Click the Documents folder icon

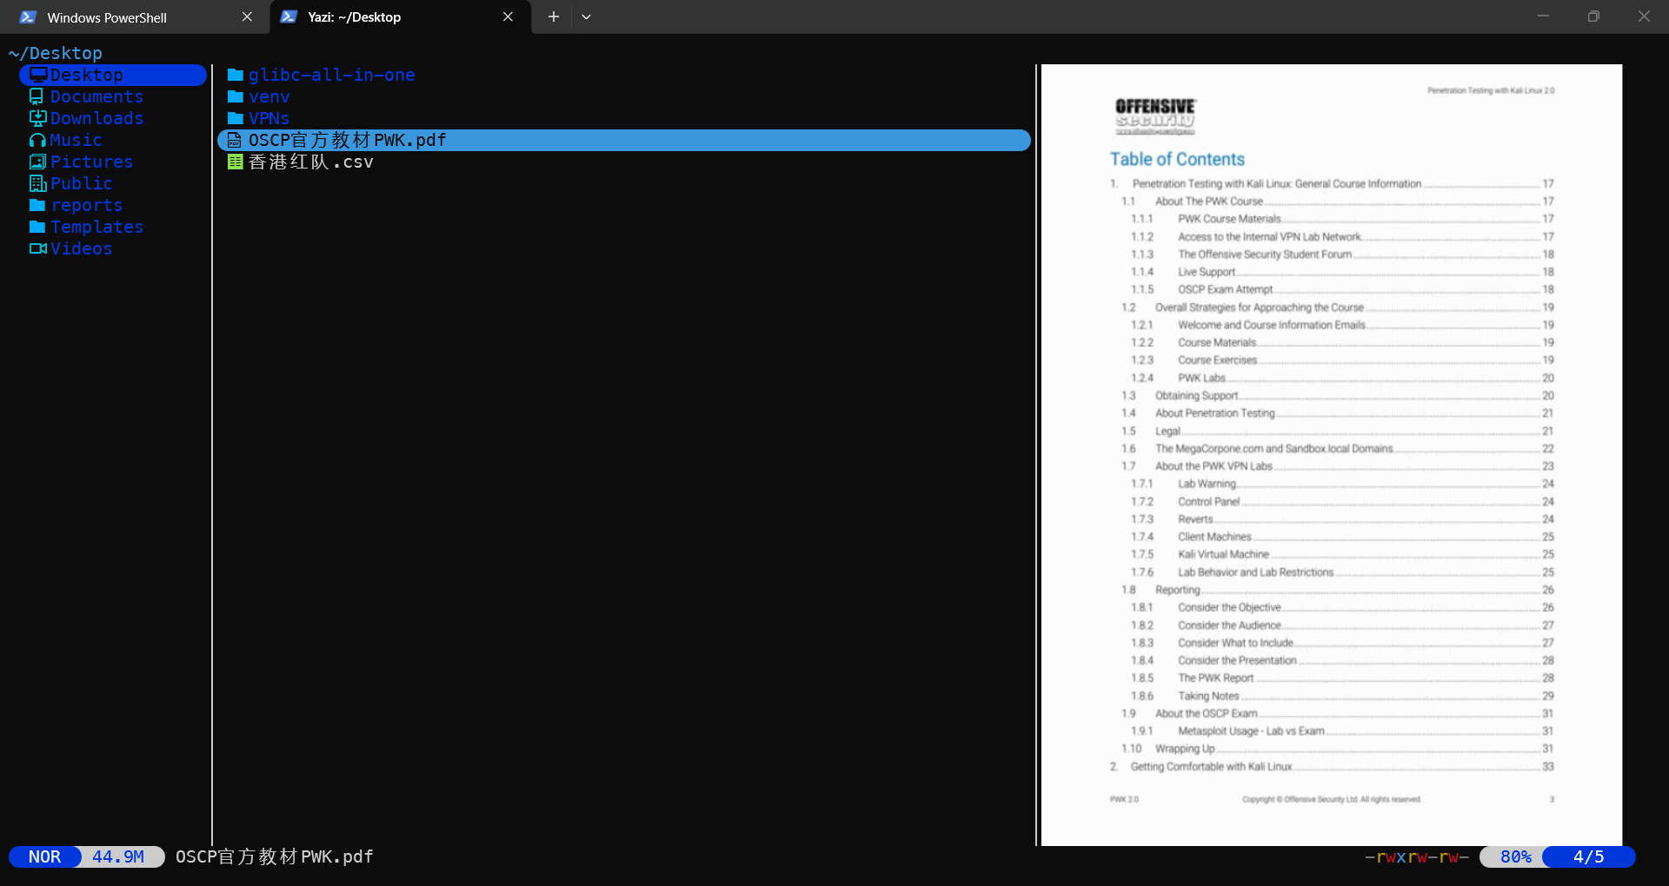tap(37, 96)
